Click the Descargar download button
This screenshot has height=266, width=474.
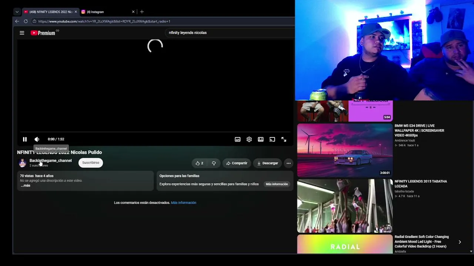(267, 163)
